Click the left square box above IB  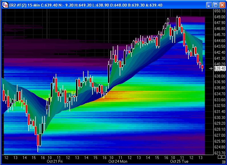pos(219,157)
